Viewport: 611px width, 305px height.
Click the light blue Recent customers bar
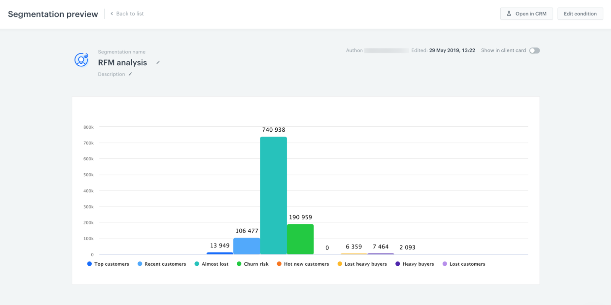pyautogui.click(x=247, y=246)
